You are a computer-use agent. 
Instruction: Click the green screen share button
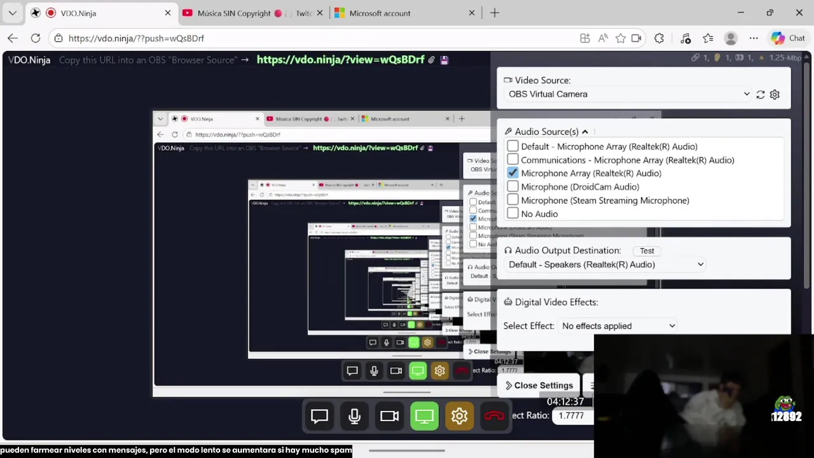(424, 416)
